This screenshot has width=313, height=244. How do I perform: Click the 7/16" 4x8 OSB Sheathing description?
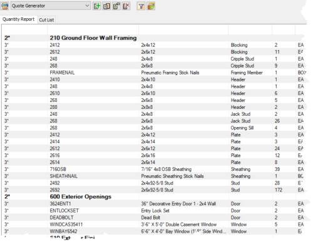[x=167, y=169]
